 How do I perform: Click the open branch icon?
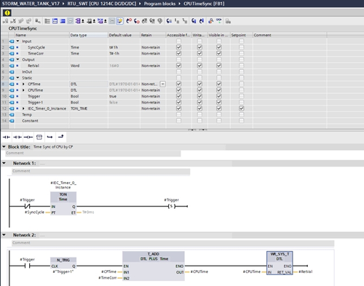(50, 138)
